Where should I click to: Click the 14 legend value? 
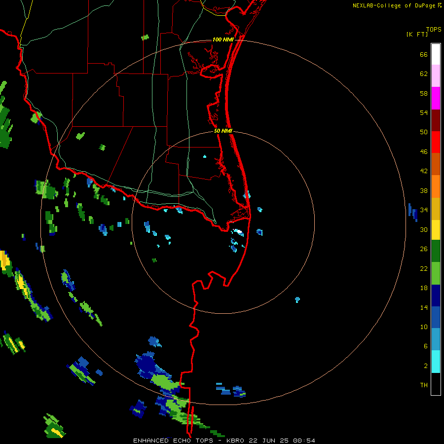pyautogui.click(x=424, y=307)
